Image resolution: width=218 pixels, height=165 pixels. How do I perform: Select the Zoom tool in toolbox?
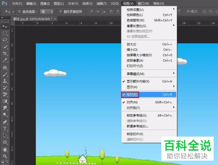(x=5, y=156)
